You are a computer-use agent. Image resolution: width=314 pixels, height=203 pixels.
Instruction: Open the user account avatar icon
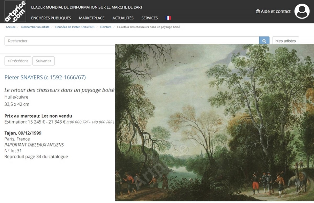(x=302, y=11)
